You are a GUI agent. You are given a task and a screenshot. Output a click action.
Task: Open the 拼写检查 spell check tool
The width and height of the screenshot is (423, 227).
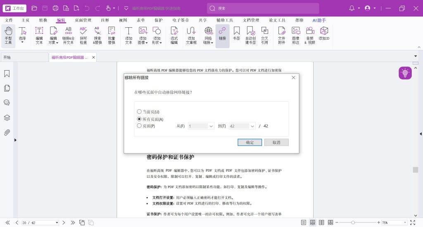pos(83,35)
